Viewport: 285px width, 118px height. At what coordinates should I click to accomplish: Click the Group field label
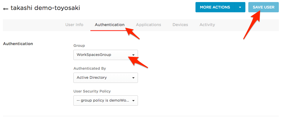[x=79, y=46]
